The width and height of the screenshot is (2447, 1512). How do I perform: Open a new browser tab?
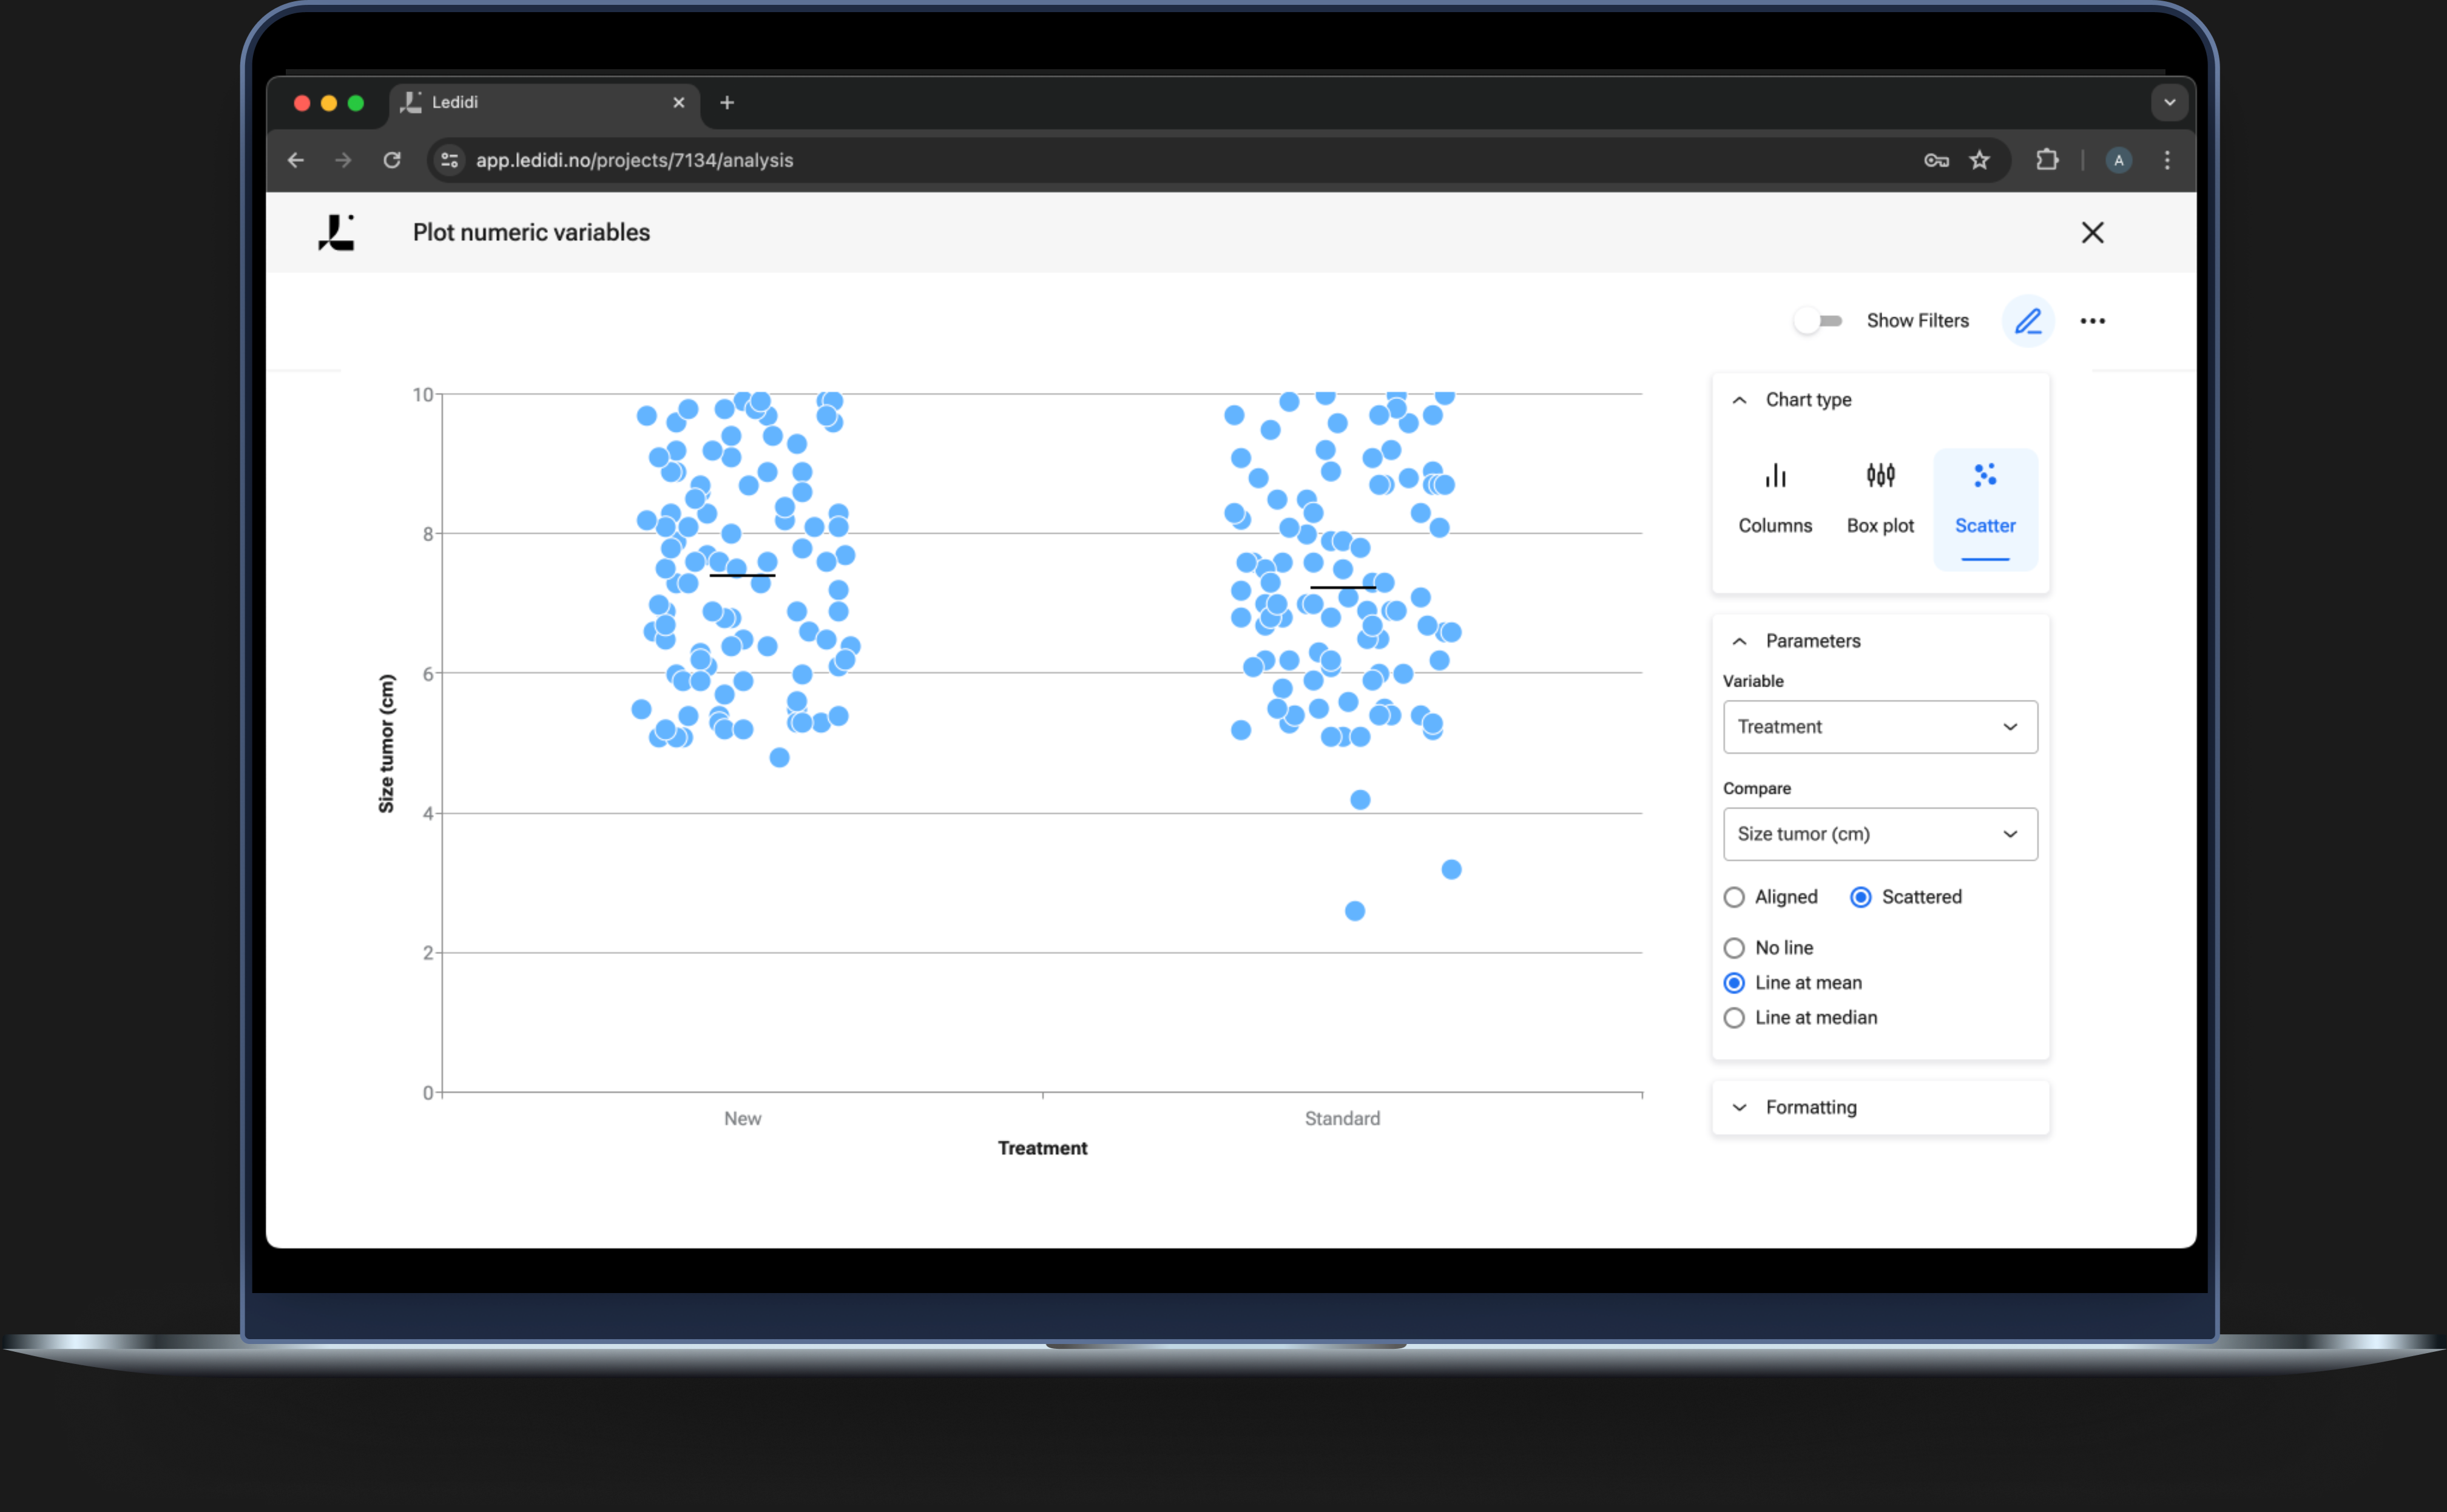727,103
